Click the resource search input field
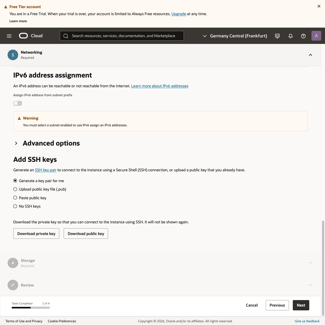This screenshot has height=325, width=325. click(125, 36)
